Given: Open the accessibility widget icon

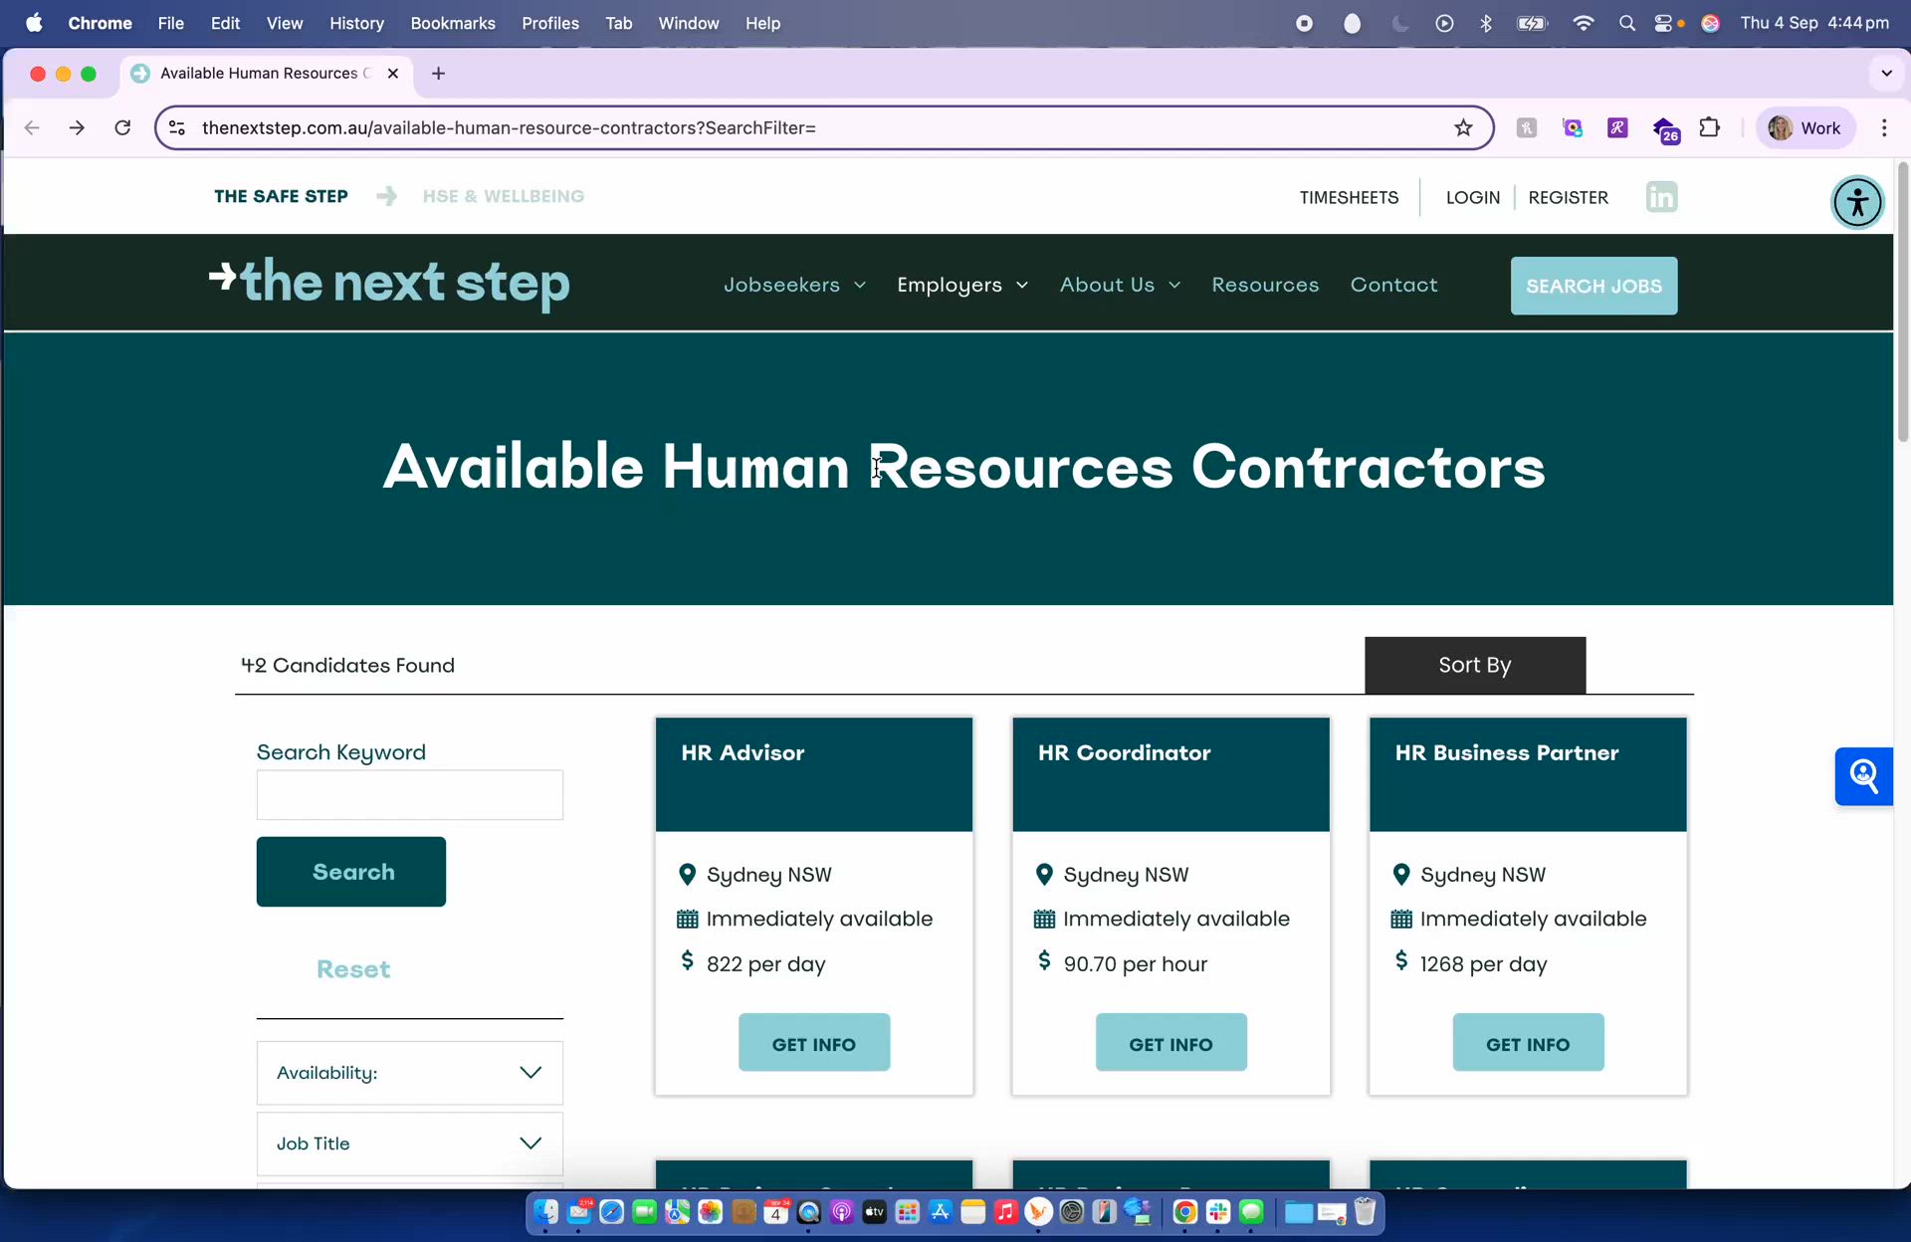Looking at the screenshot, I should [x=1857, y=203].
